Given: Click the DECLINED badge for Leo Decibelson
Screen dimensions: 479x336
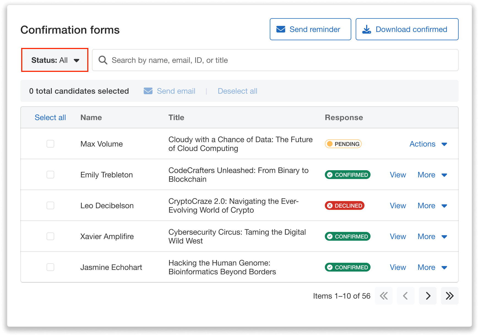Looking at the screenshot, I should 344,205.
